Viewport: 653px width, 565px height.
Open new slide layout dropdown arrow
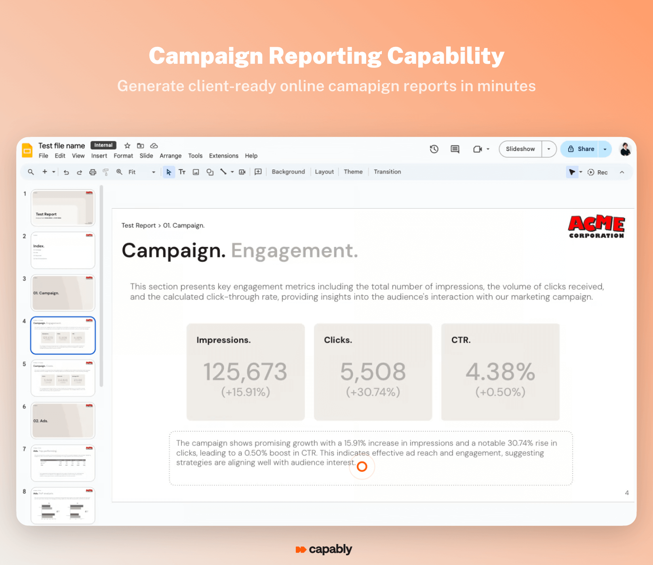(x=54, y=172)
